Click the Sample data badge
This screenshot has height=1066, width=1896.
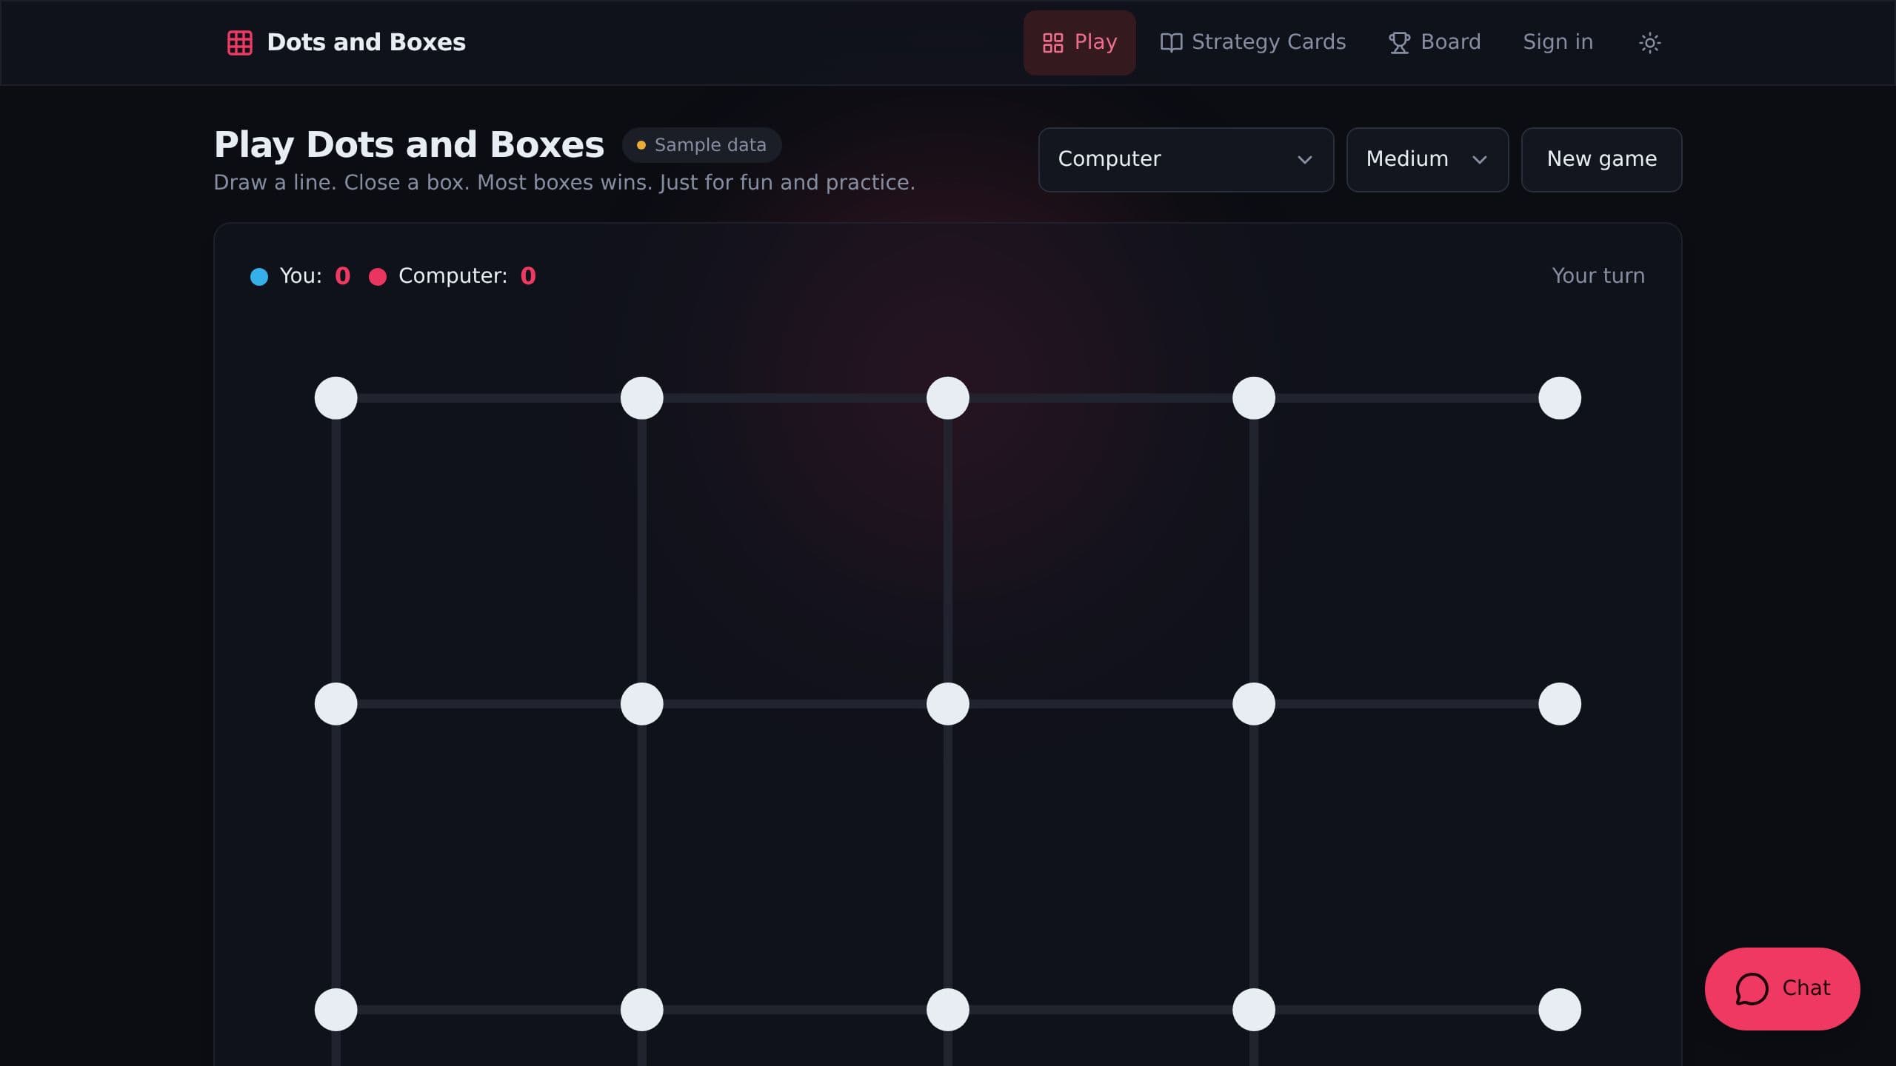pyautogui.click(x=701, y=145)
